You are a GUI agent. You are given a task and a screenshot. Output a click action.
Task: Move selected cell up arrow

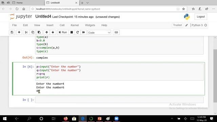tap(47, 33)
